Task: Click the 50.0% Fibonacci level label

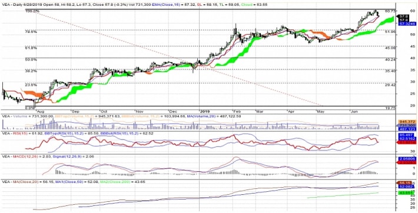Action: (31, 59)
